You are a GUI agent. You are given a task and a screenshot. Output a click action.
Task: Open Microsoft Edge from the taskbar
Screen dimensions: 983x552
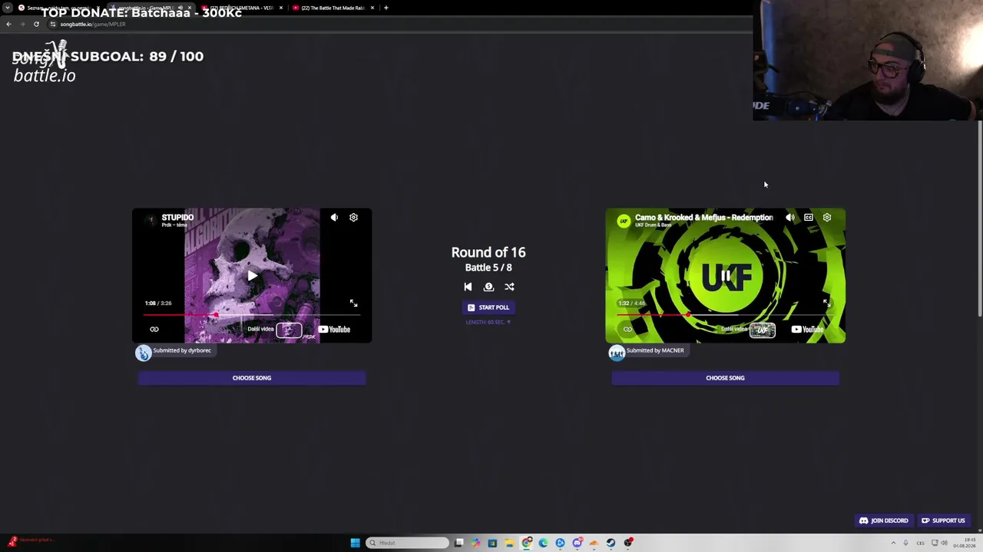(x=543, y=543)
